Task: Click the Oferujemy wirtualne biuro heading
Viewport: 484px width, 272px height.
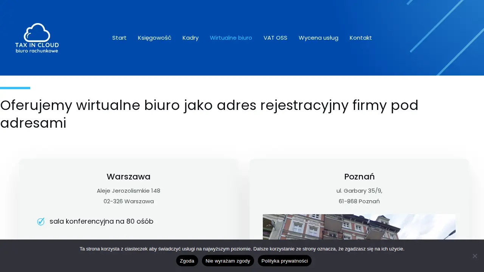Action: click(209, 114)
